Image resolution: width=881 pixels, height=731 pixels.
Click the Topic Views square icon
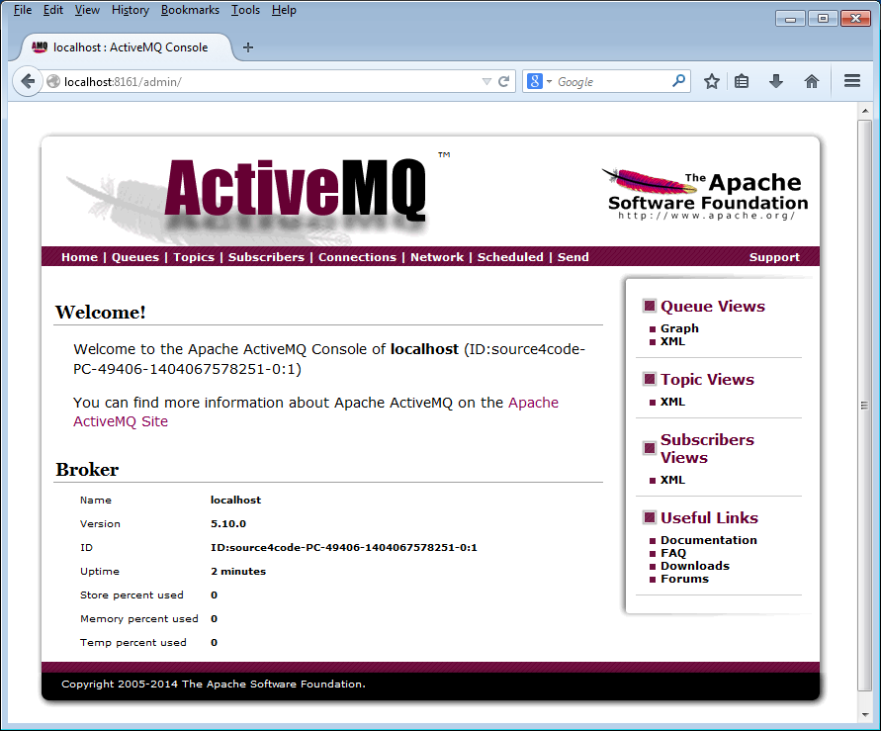pos(650,379)
